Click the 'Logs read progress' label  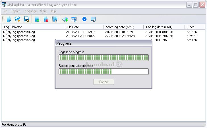point(71,52)
